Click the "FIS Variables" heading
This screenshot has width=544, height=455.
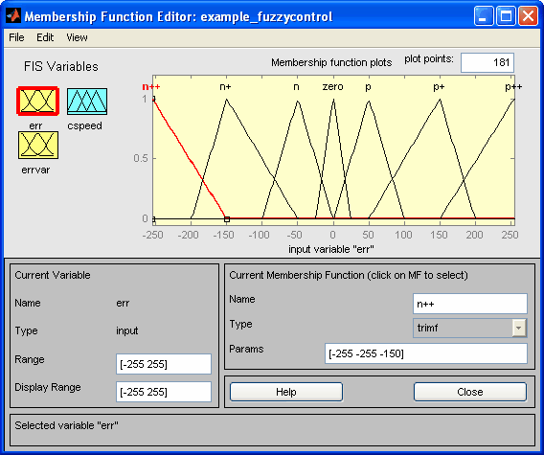tap(60, 66)
